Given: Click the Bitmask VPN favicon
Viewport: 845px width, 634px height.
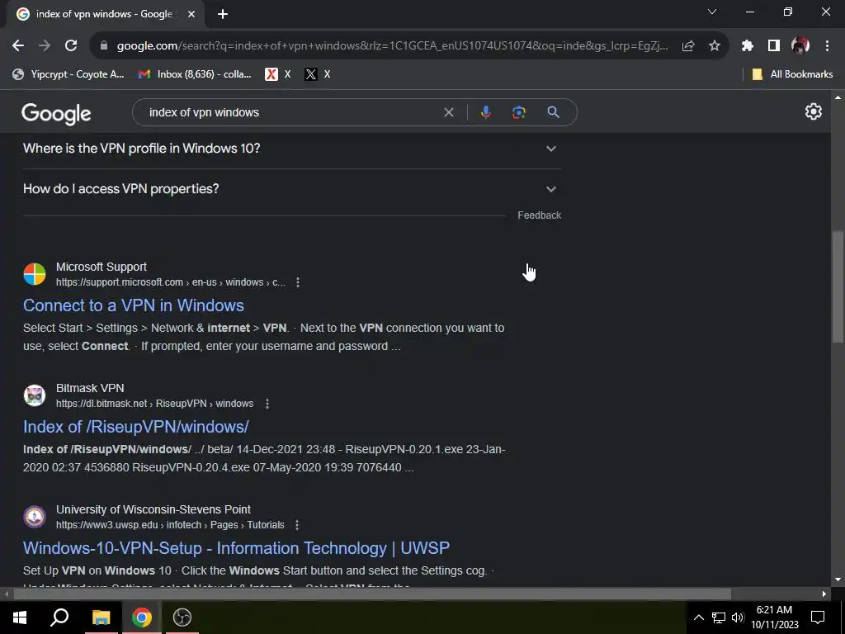Looking at the screenshot, I should [35, 395].
